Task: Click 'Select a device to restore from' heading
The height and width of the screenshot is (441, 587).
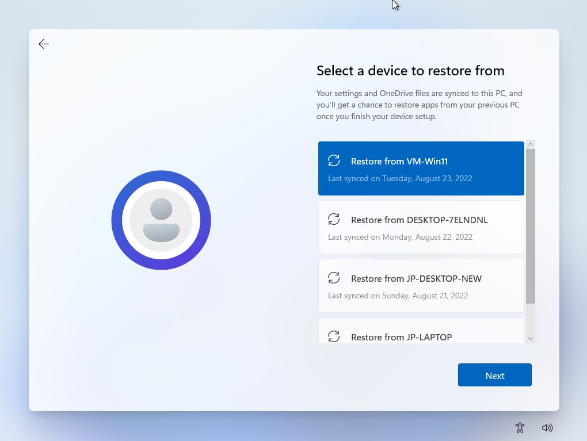Action: pyautogui.click(x=410, y=71)
